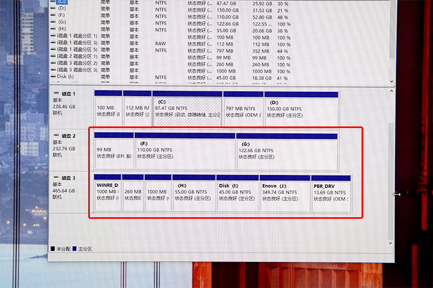Select the (H:) 55.00 GB NTFS partition block
This screenshot has height=288, width=433.
coord(194,193)
